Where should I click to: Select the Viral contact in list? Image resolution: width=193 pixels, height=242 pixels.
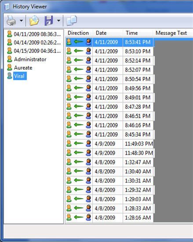tap(20, 76)
